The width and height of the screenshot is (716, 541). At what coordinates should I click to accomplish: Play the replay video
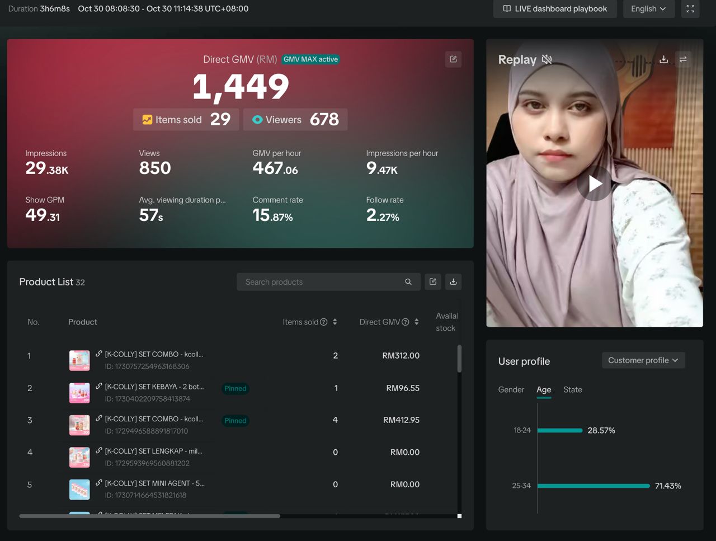[595, 184]
